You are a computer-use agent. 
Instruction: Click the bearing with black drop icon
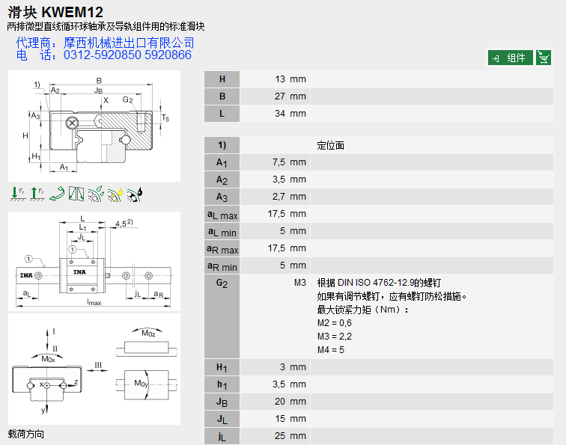[135, 194]
